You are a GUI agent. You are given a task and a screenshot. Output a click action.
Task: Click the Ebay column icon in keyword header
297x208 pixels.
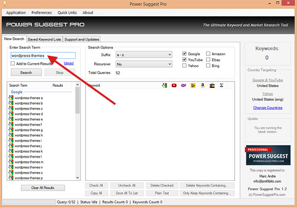click(212, 85)
